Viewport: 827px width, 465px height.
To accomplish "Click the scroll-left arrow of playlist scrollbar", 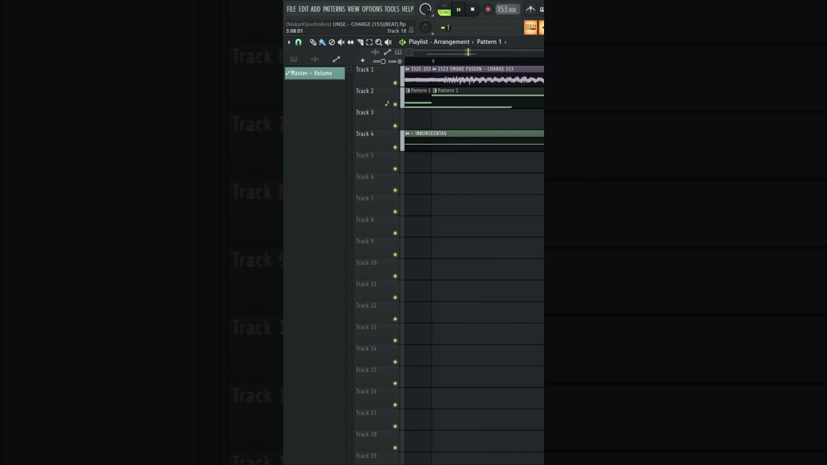I will (409, 52).
